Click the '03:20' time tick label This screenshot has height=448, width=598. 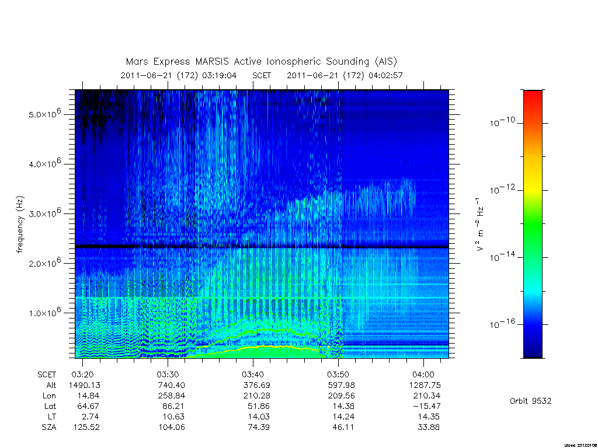[x=82, y=375]
